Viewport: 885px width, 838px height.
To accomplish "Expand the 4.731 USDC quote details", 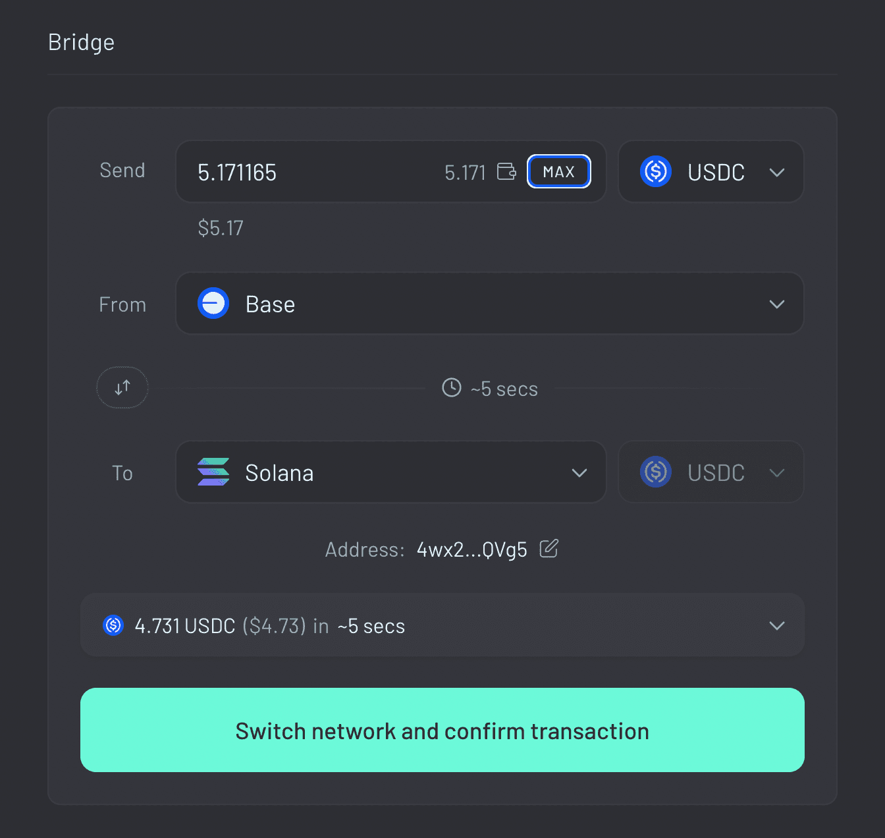I will tap(777, 625).
